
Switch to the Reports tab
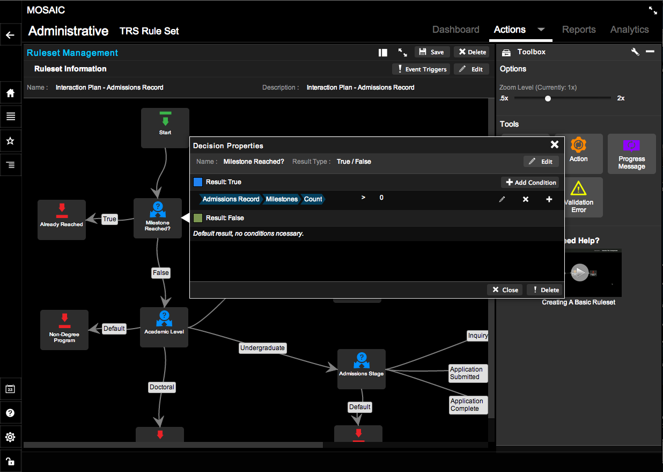pyautogui.click(x=579, y=30)
